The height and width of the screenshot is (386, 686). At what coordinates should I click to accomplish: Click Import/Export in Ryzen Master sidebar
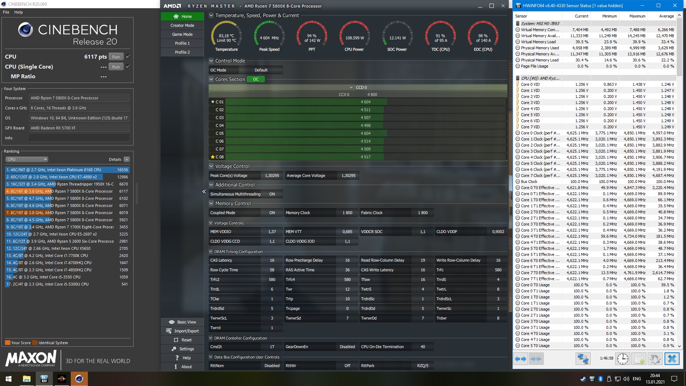click(x=182, y=331)
